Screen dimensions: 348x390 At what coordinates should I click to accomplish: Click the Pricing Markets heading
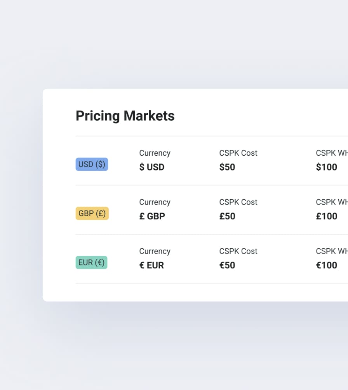[x=125, y=116]
